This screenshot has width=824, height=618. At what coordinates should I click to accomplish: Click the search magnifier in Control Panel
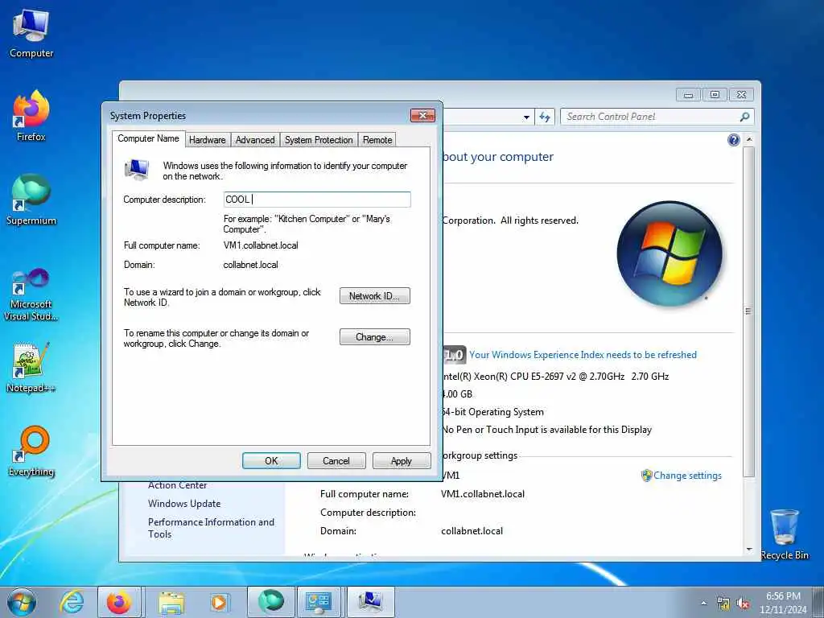(x=744, y=117)
